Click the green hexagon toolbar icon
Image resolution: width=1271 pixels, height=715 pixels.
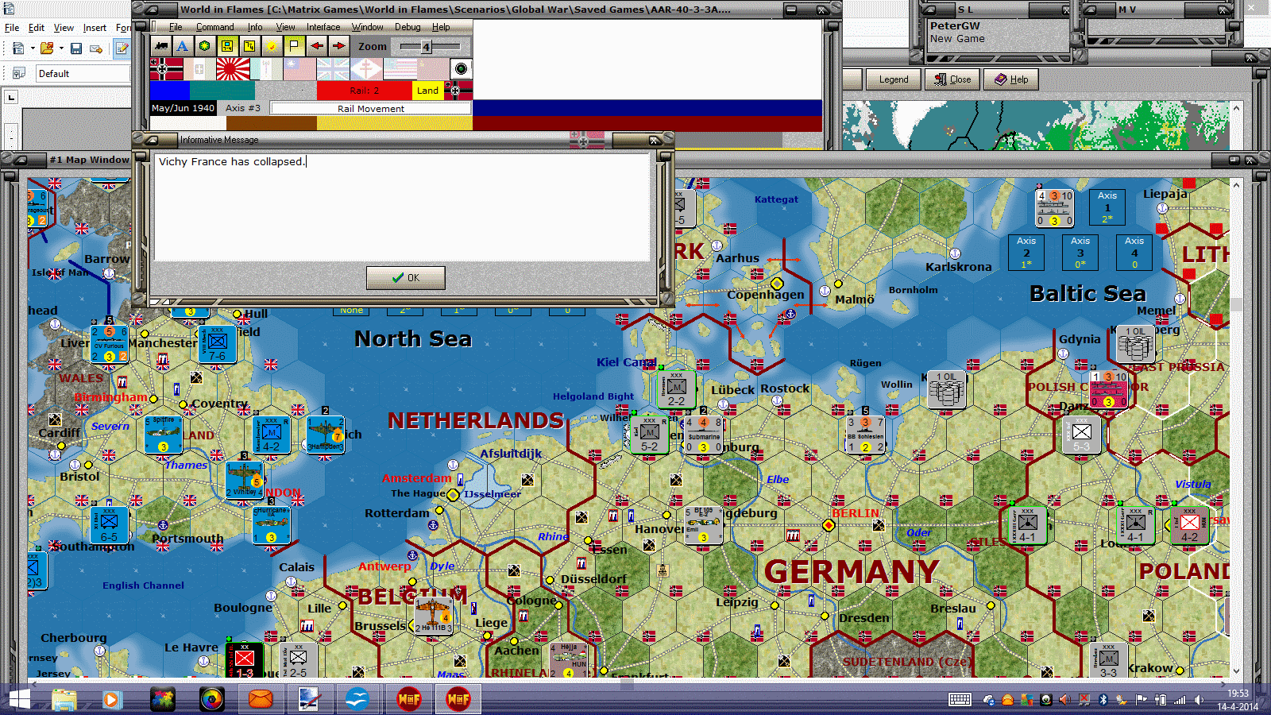pyautogui.click(x=205, y=46)
